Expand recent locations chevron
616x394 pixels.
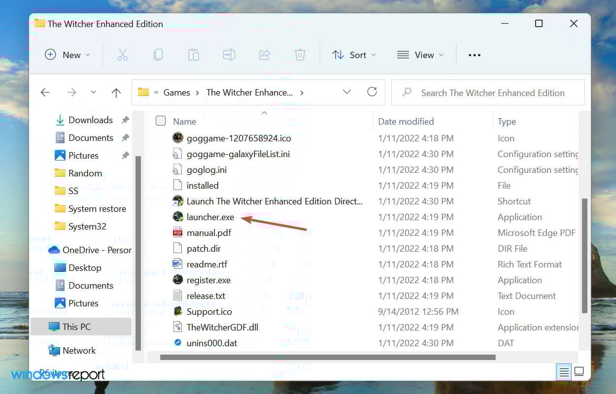93,93
